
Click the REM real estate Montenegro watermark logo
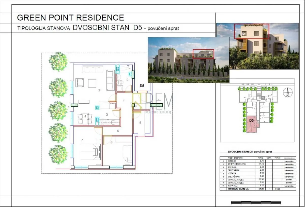(153, 103)
